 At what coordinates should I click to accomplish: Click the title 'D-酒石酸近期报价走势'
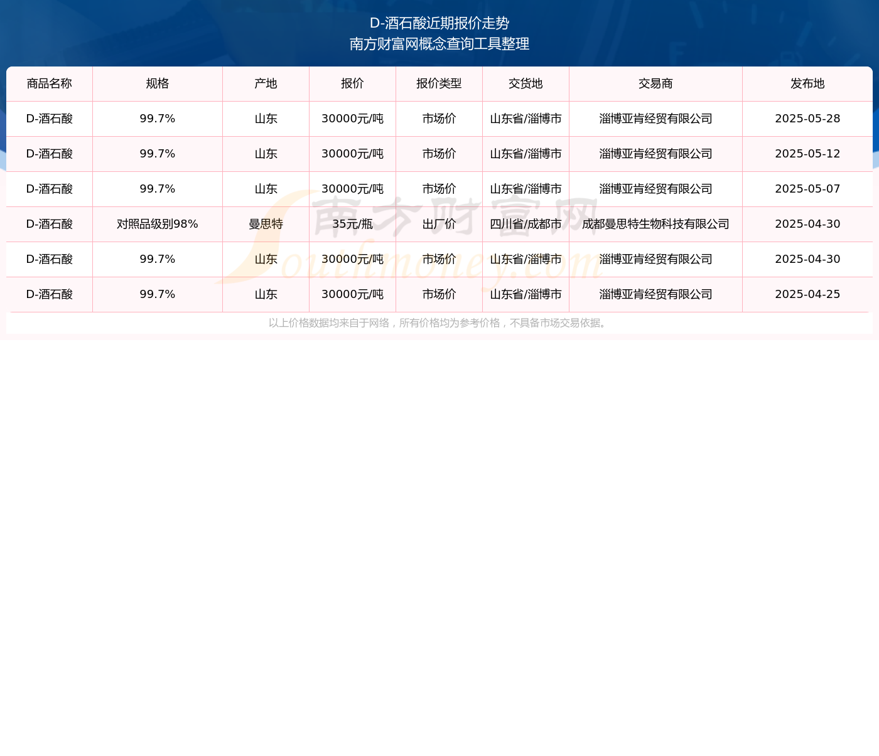pos(439,23)
